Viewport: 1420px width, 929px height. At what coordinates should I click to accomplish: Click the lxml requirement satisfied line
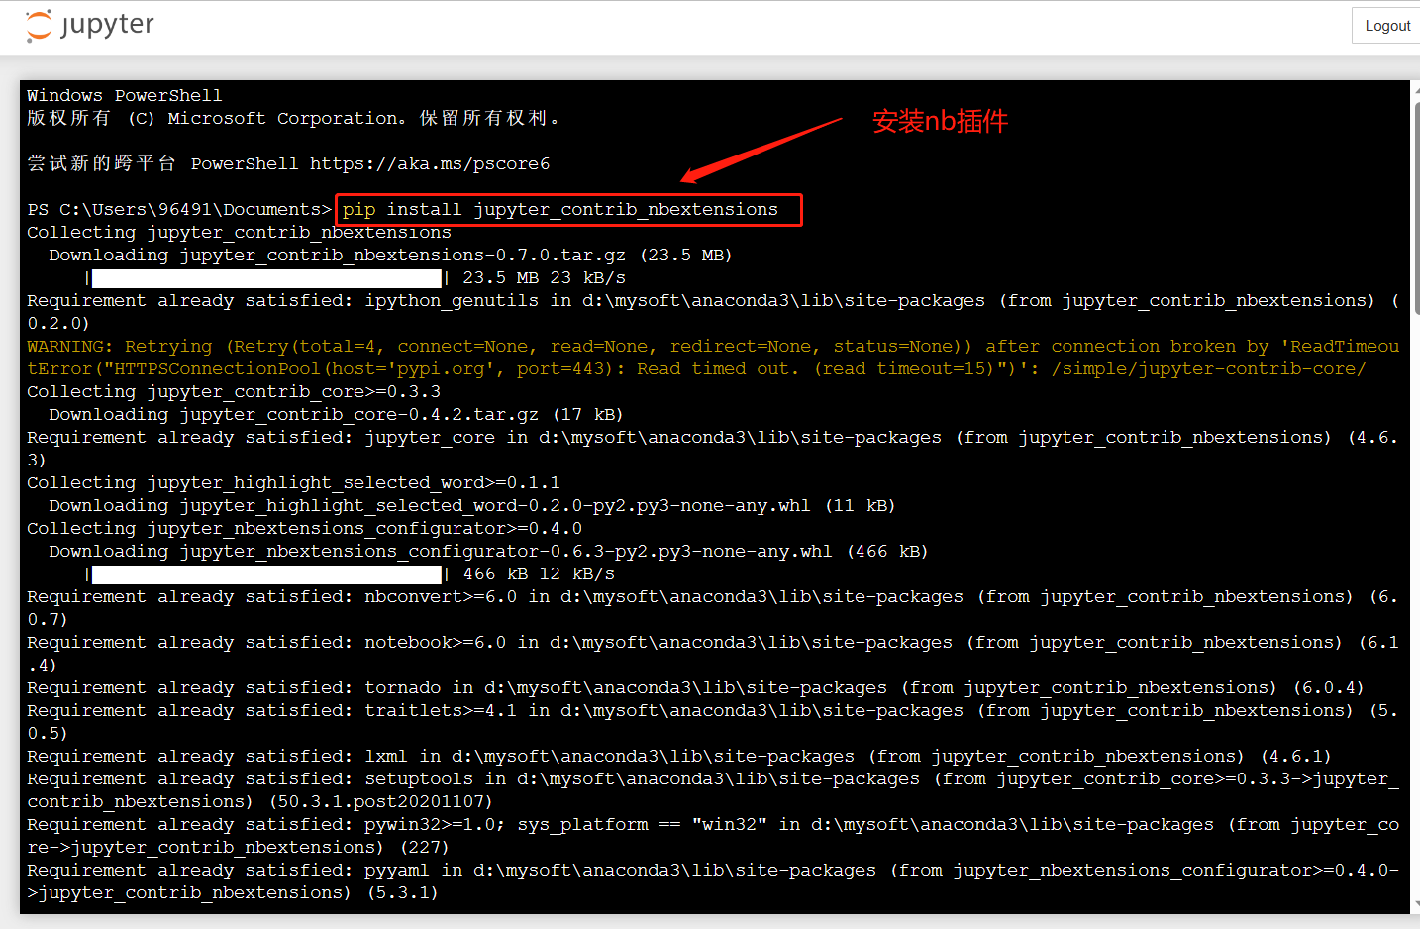pos(678,756)
